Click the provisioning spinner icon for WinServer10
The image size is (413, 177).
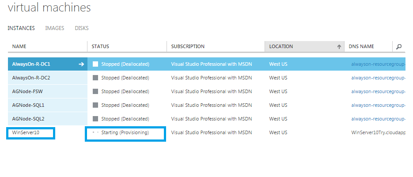pos(95,132)
